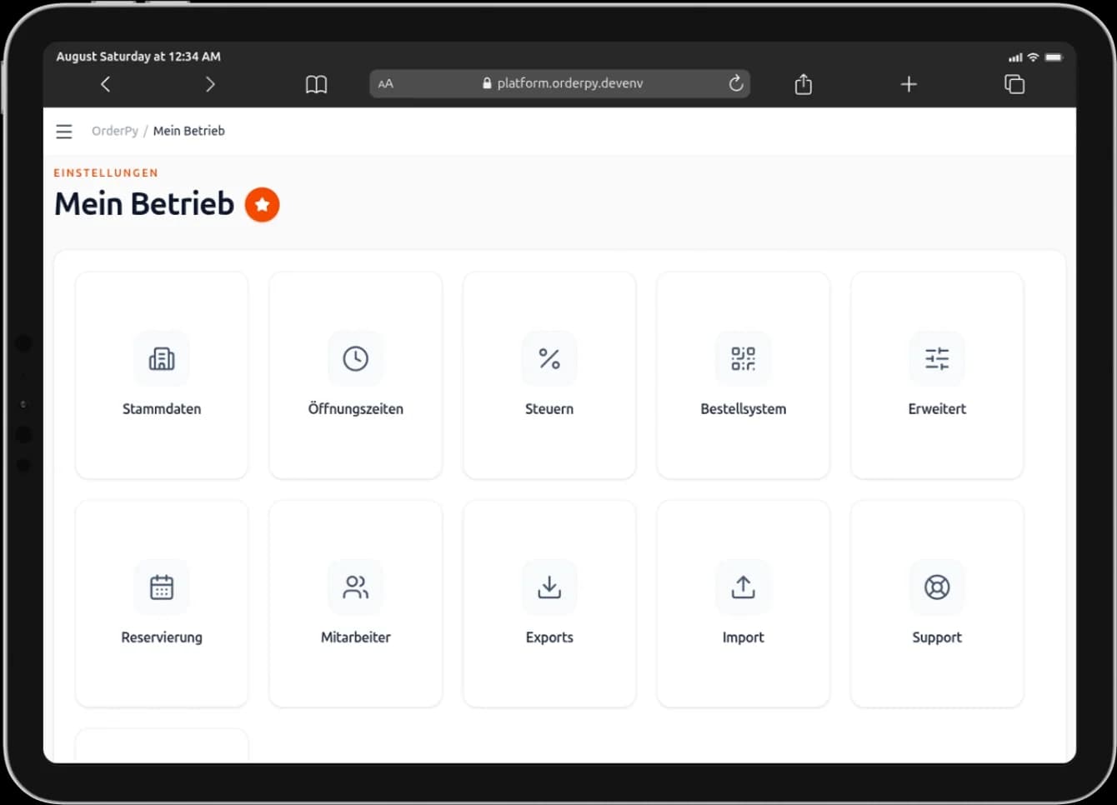
Task: Open the Mitarbeiter label
Action: [356, 637]
